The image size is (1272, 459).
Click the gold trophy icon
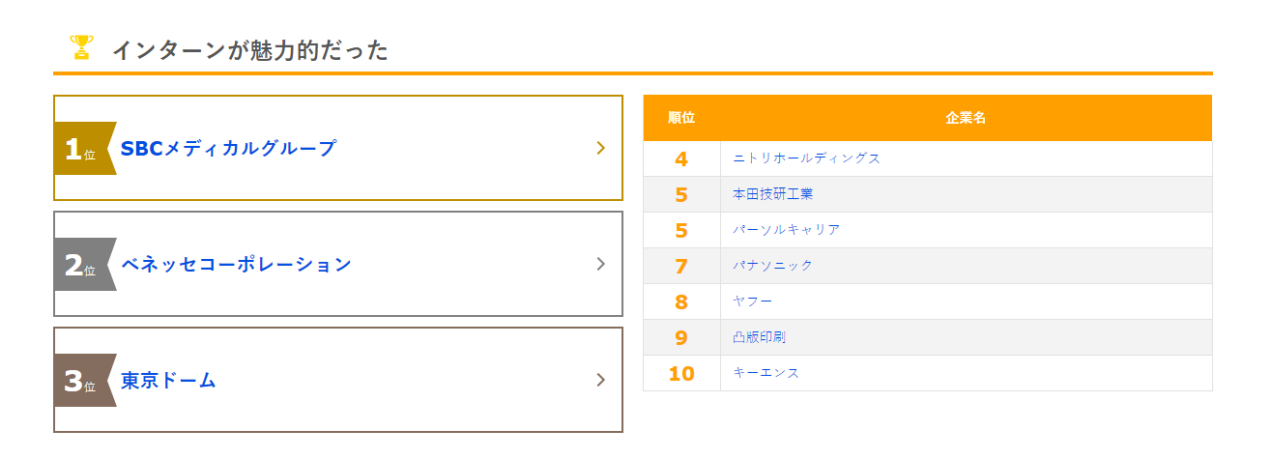coord(81,47)
